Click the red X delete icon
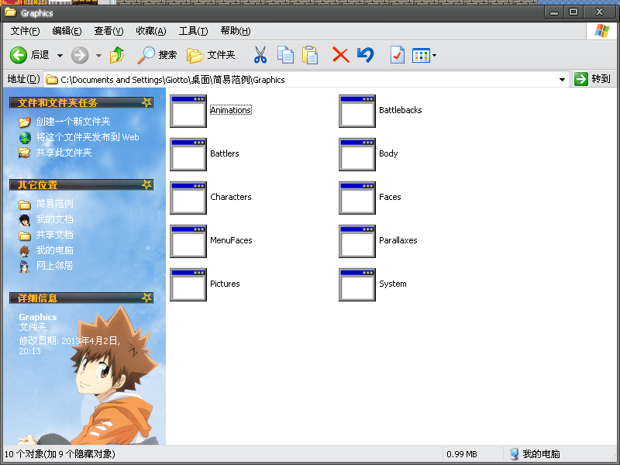 tap(340, 55)
